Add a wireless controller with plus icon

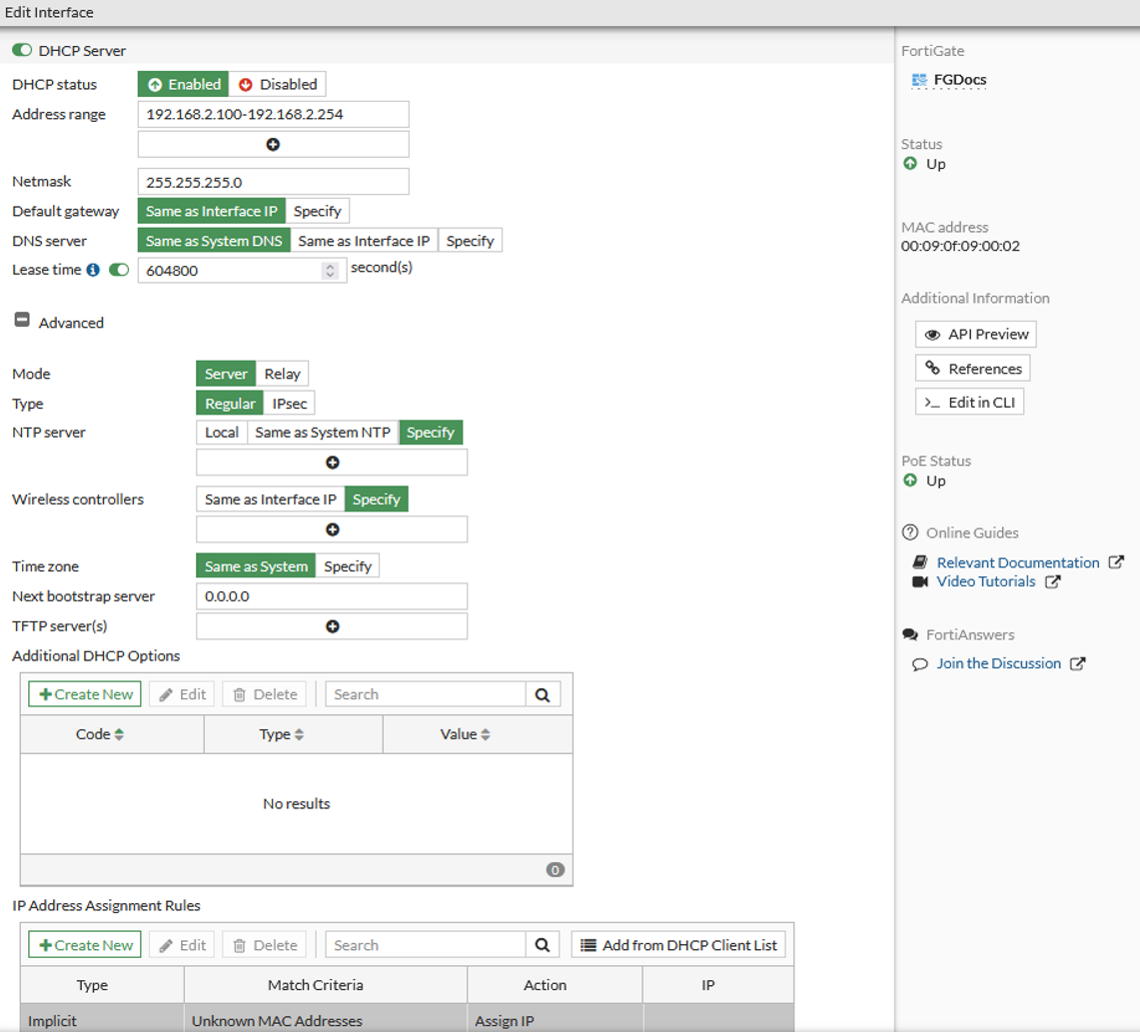pyautogui.click(x=333, y=529)
